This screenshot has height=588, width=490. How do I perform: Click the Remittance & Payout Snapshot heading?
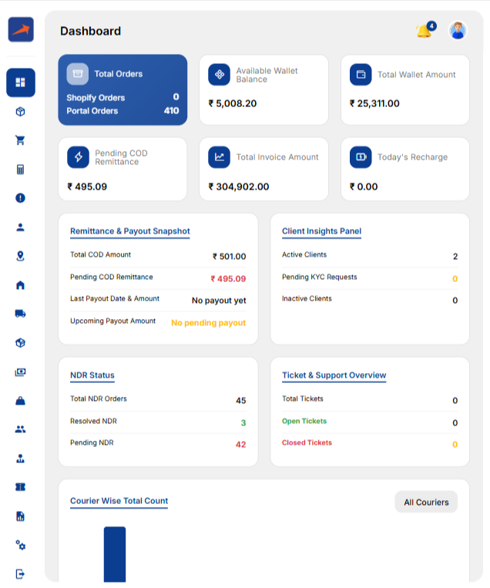(130, 231)
